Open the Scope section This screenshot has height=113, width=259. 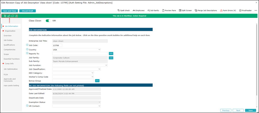click(6, 54)
